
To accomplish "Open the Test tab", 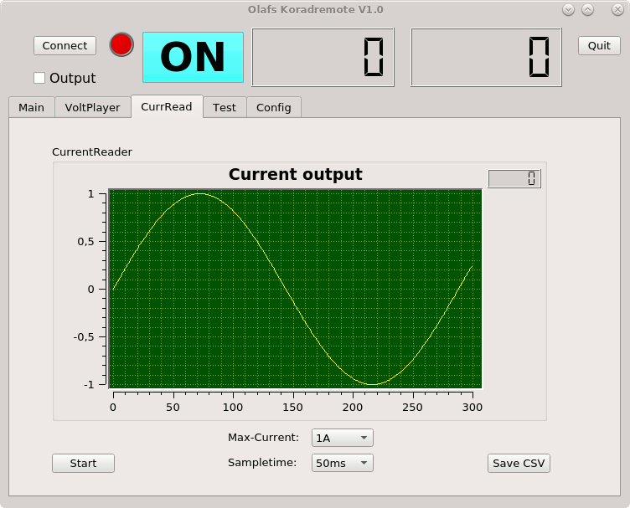I will pyautogui.click(x=225, y=107).
